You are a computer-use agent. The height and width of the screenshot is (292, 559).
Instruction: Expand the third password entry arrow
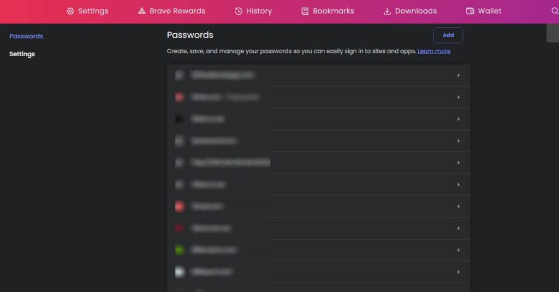(x=459, y=119)
